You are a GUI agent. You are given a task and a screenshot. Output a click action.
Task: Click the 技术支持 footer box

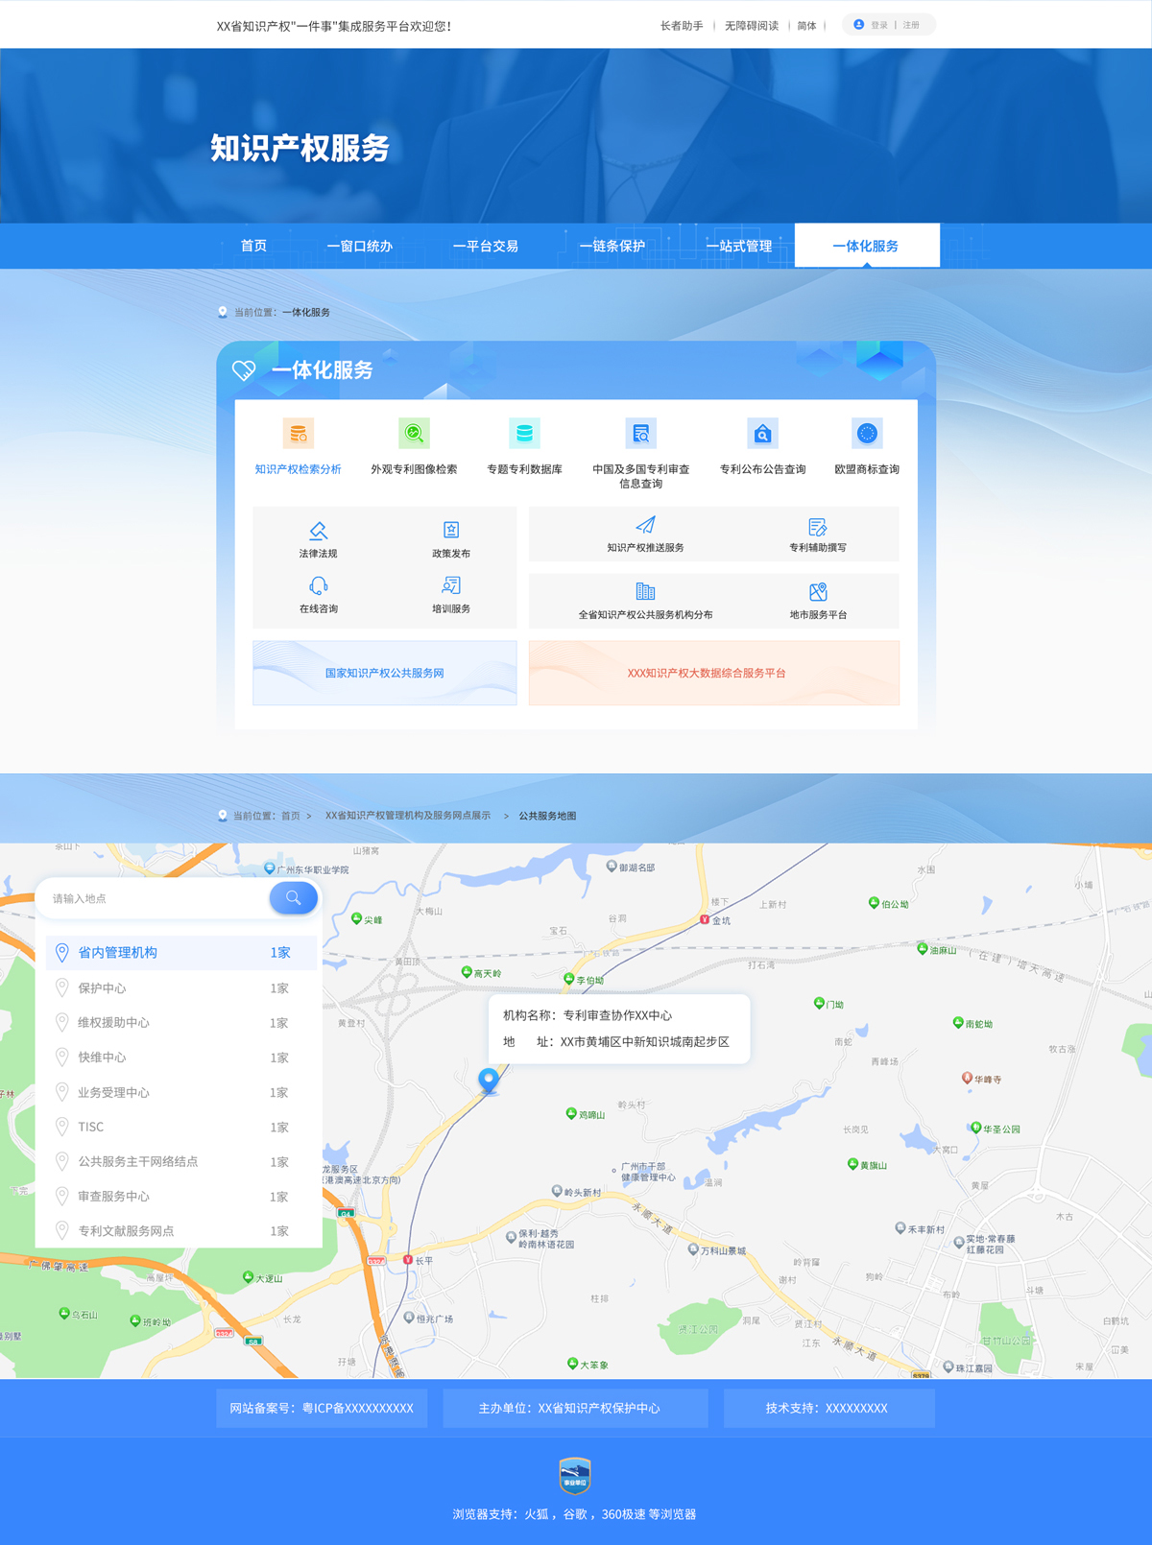point(828,1408)
